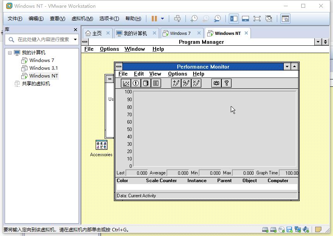Open the 帮助(H) menu
The height and width of the screenshot is (236, 333).
133,19
